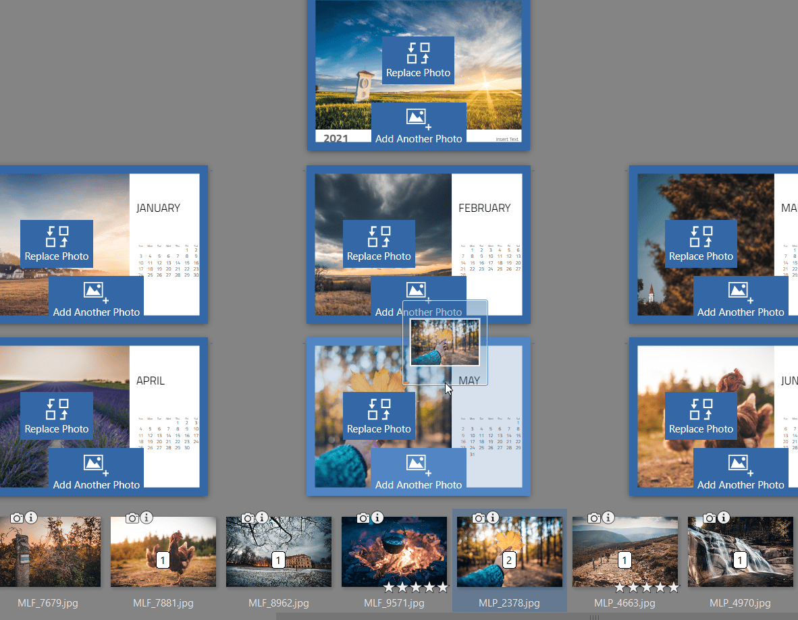Add another photo to the June page

coord(741,471)
